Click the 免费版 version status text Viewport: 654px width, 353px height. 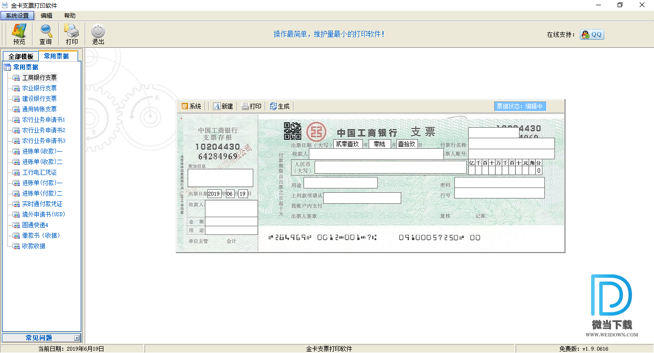584,349
